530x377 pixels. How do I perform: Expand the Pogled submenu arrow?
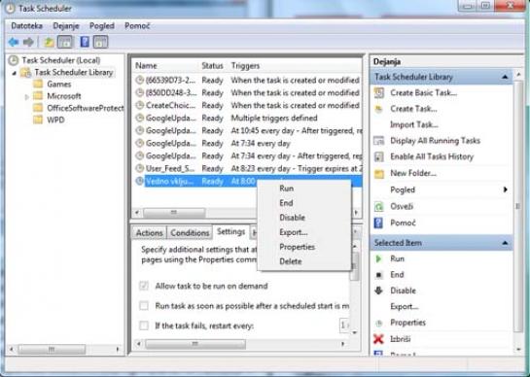pyautogui.click(x=506, y=189)
